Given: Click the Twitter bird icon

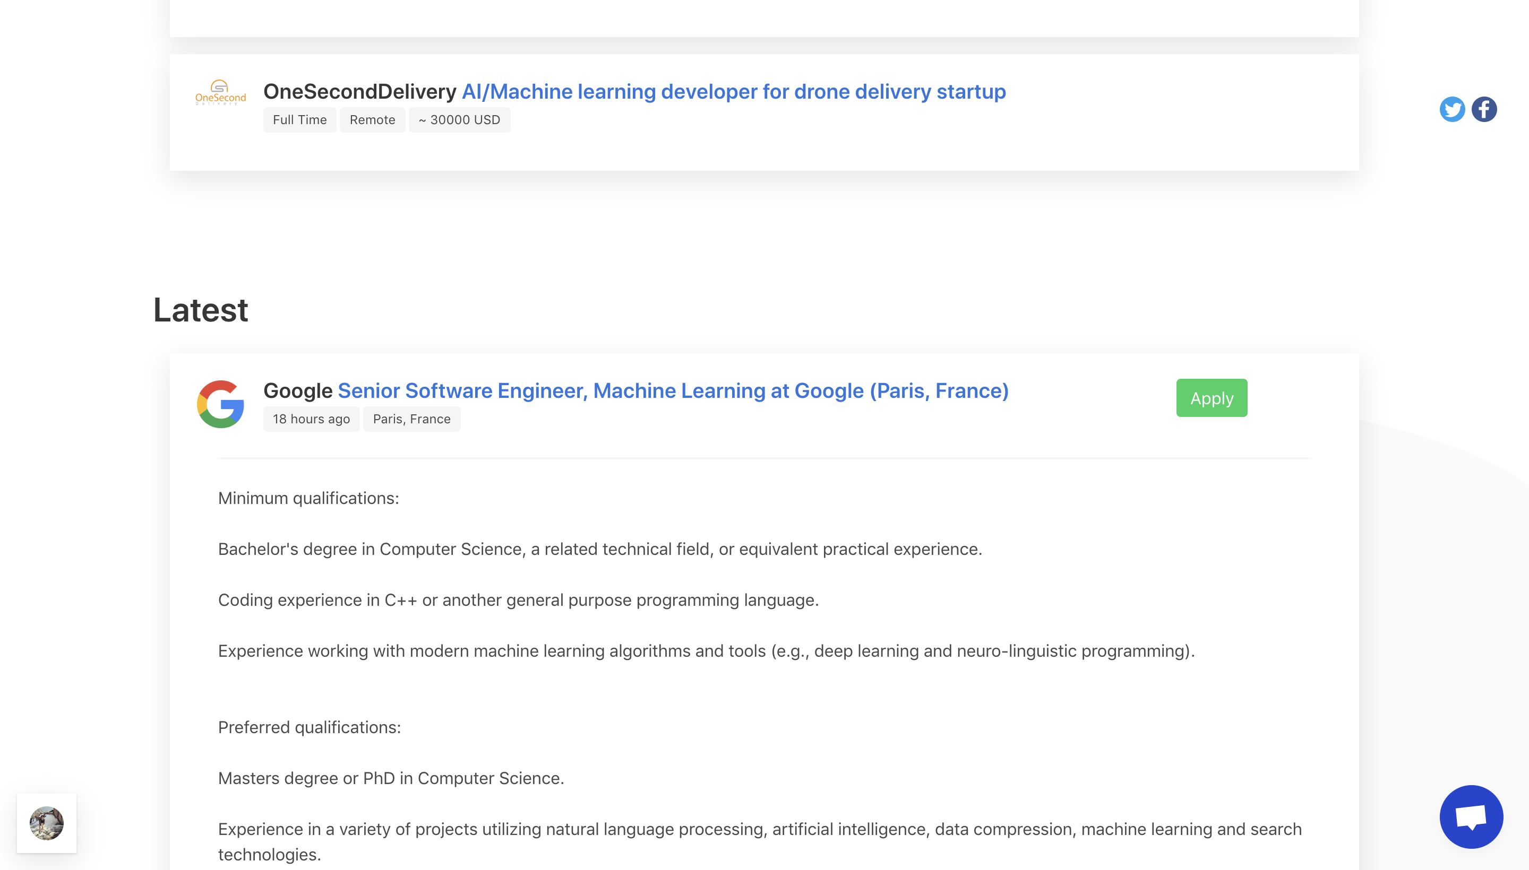Looking at the screenshot, I should coord(1452,109).
